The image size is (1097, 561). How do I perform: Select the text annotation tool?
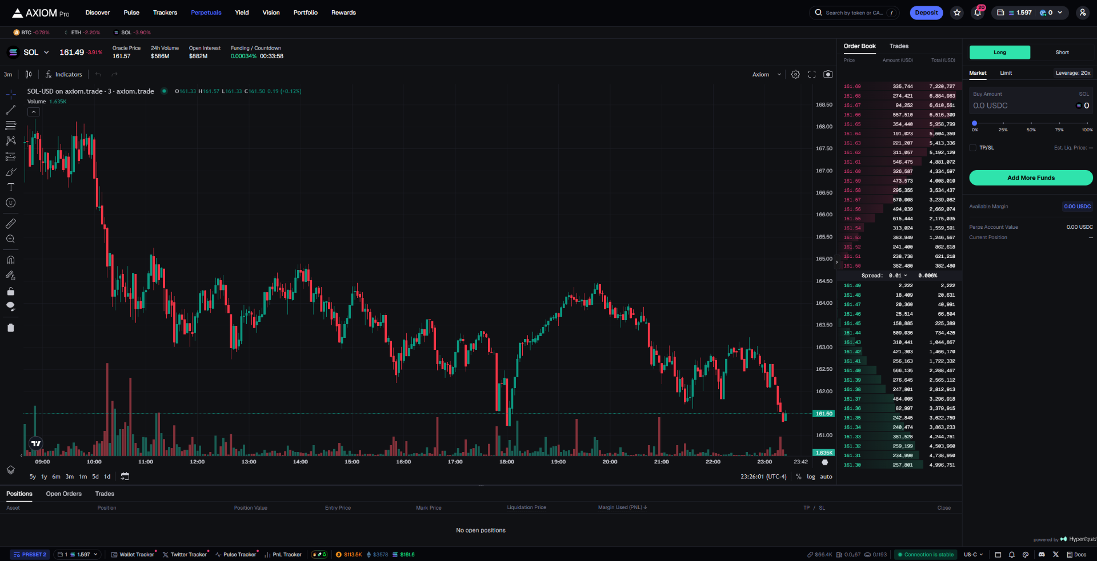pyautogui.click(x=10, y=187)
